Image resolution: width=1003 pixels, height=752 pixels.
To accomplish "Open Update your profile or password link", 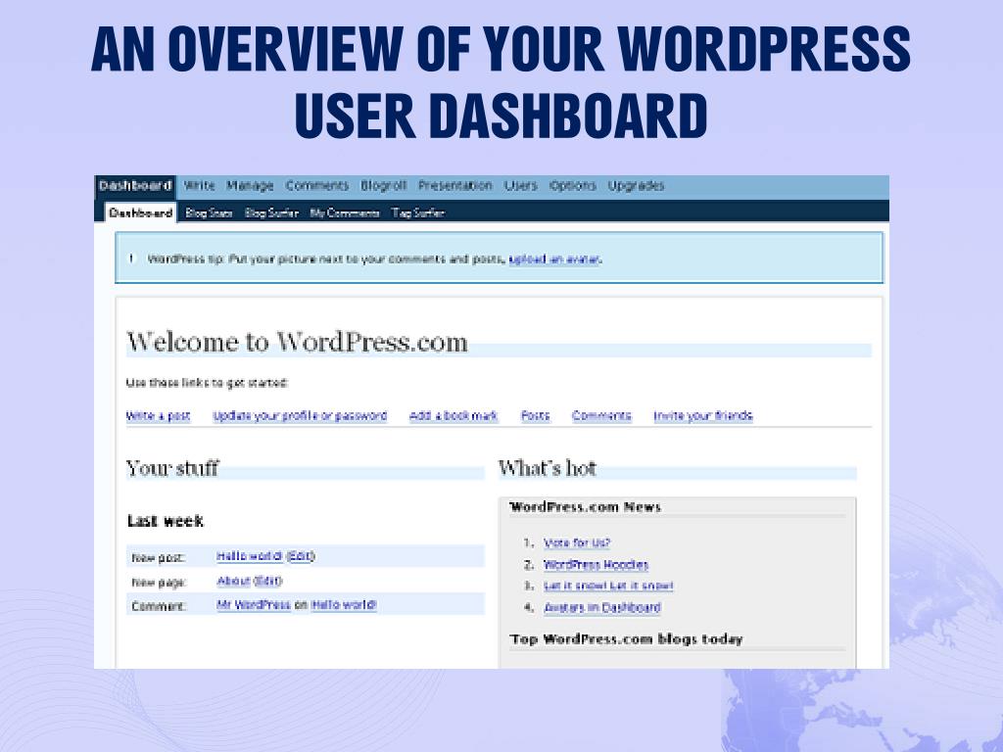I will 300,415.
